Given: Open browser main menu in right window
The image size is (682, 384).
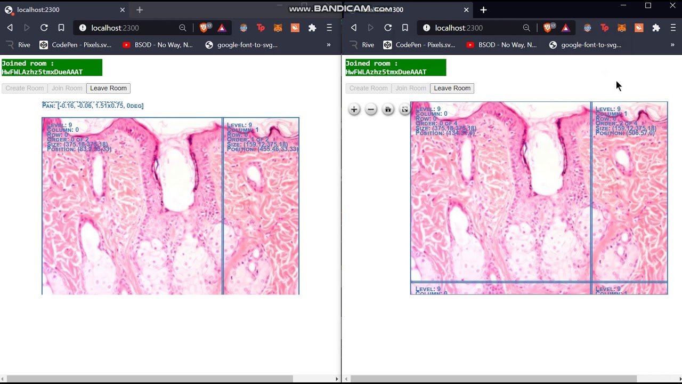Looking at the screenshot, I should [x=673, y=28].
